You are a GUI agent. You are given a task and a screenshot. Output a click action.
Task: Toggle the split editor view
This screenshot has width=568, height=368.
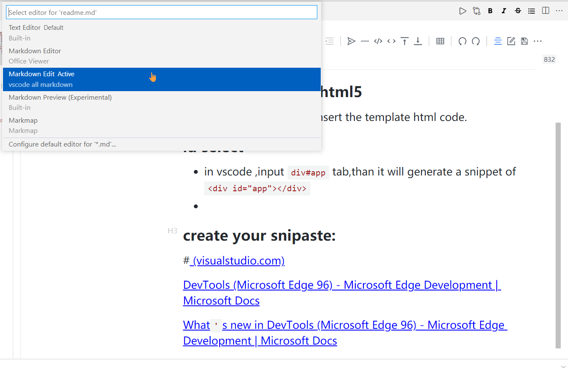545,11
